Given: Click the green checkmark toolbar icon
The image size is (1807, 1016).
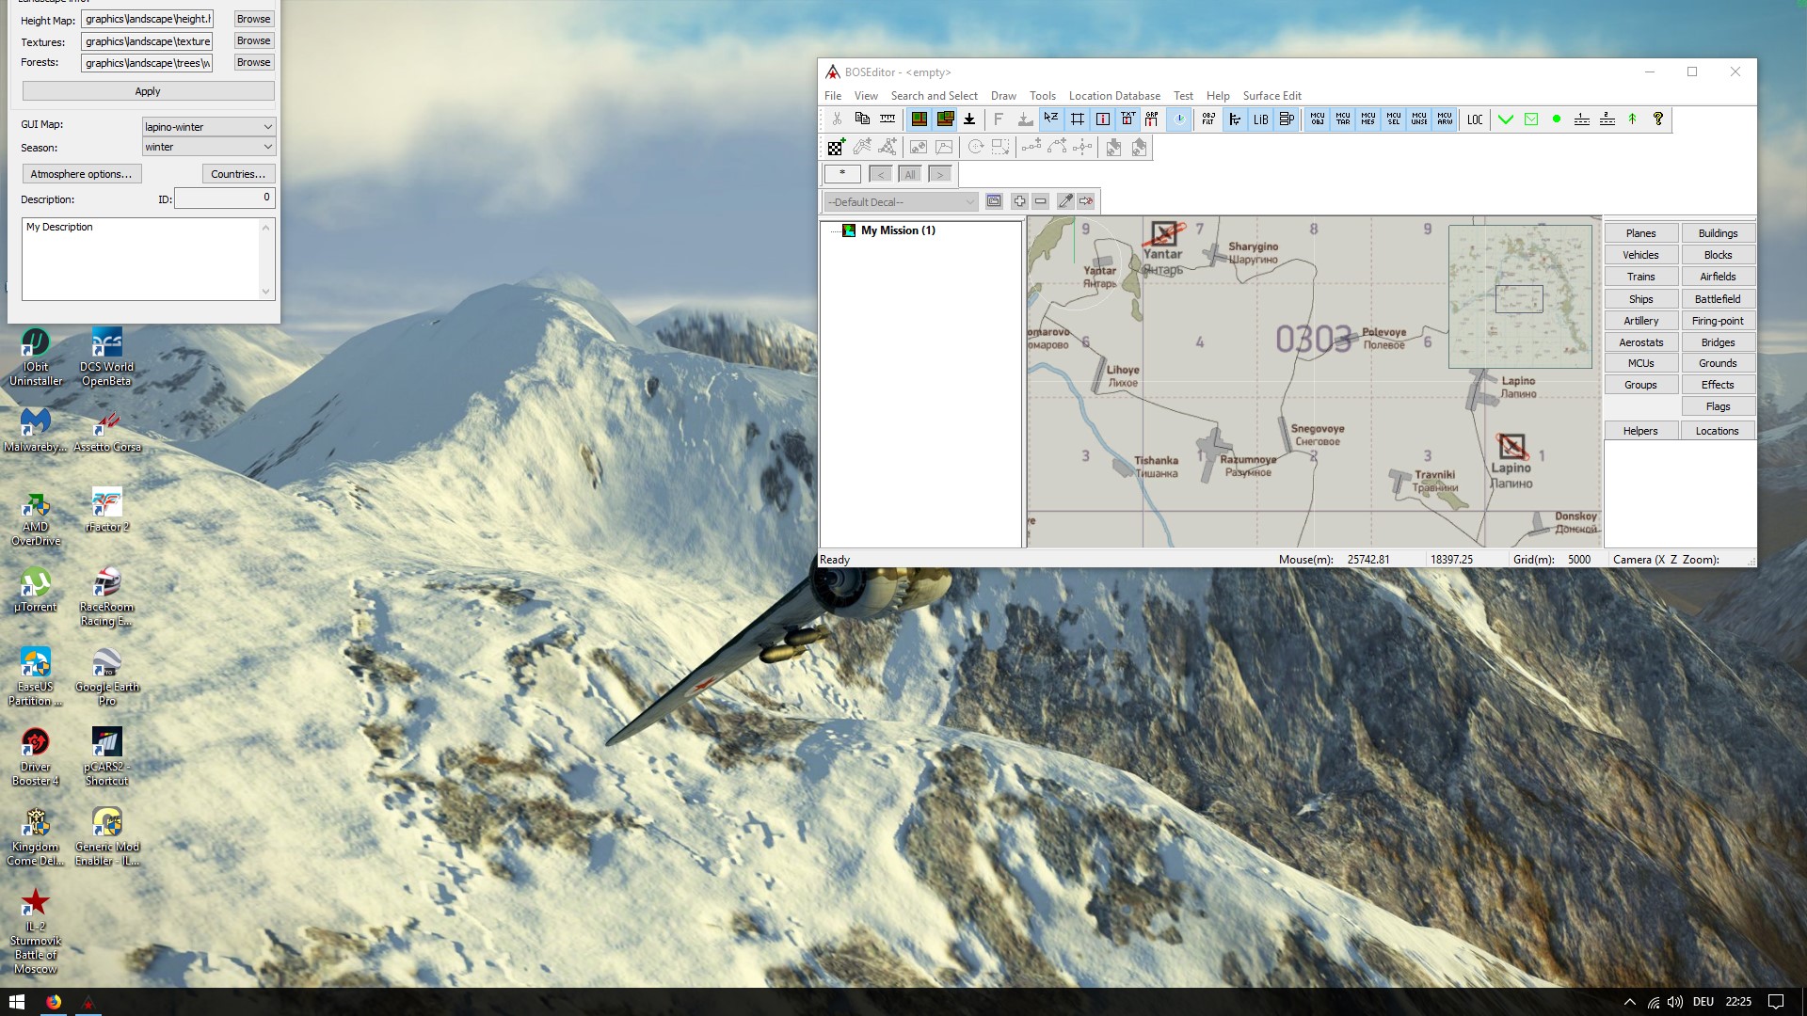Looking at the screenshot, I should pyautogui.click(x=1506, y=119).
